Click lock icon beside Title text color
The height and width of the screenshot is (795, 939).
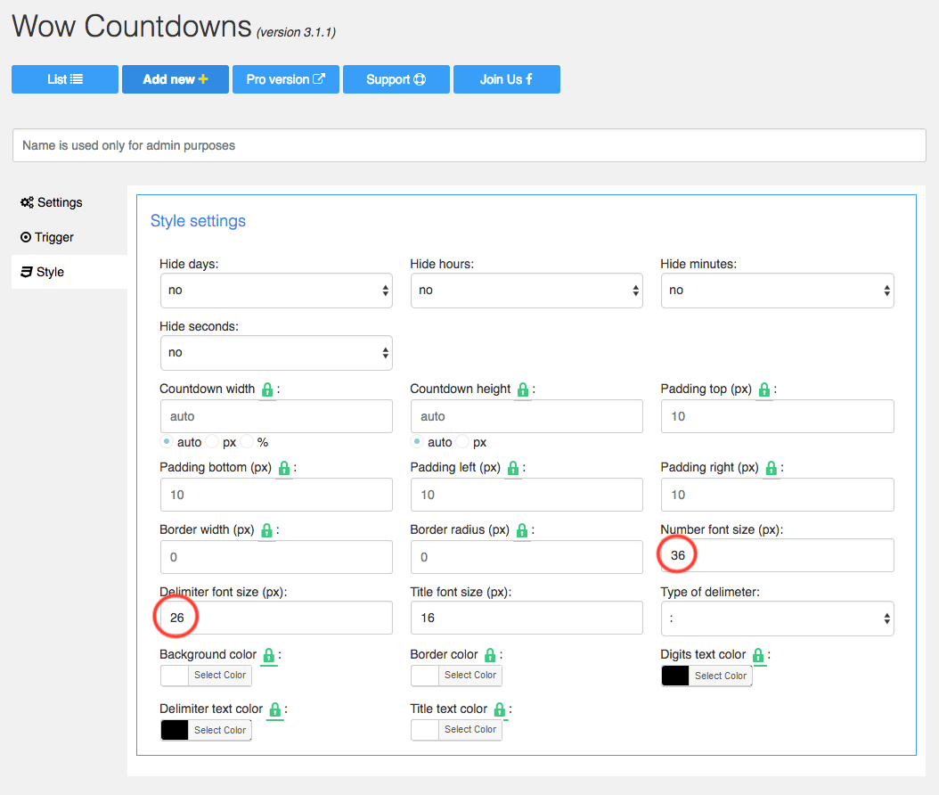coord(500,709)
